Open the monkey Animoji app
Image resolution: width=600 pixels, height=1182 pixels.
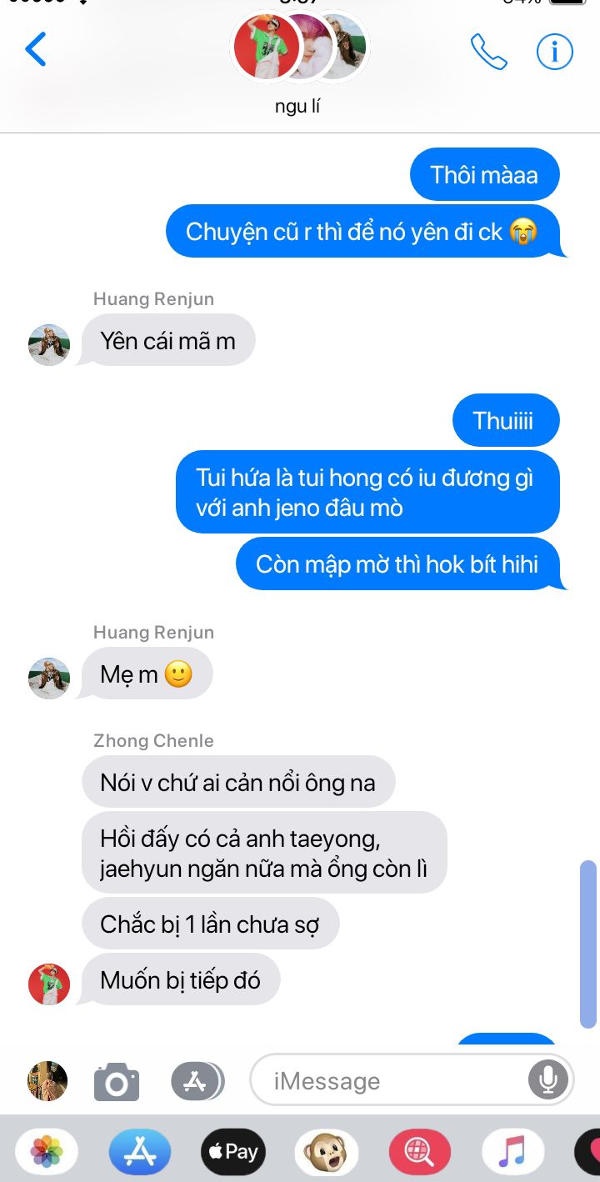(x=327, y=1152)
